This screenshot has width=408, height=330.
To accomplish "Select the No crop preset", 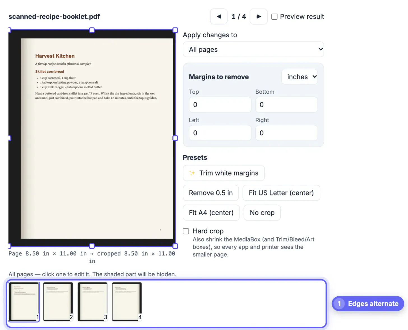I will click(x=262, y=213).
